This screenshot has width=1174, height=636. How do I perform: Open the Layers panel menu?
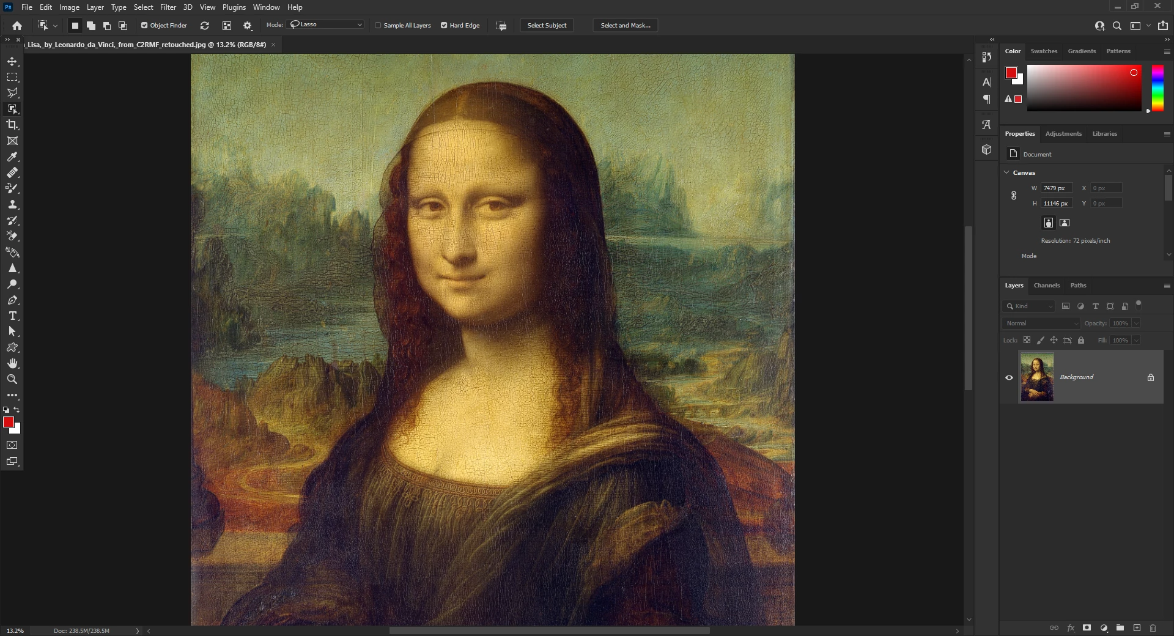1167,286
